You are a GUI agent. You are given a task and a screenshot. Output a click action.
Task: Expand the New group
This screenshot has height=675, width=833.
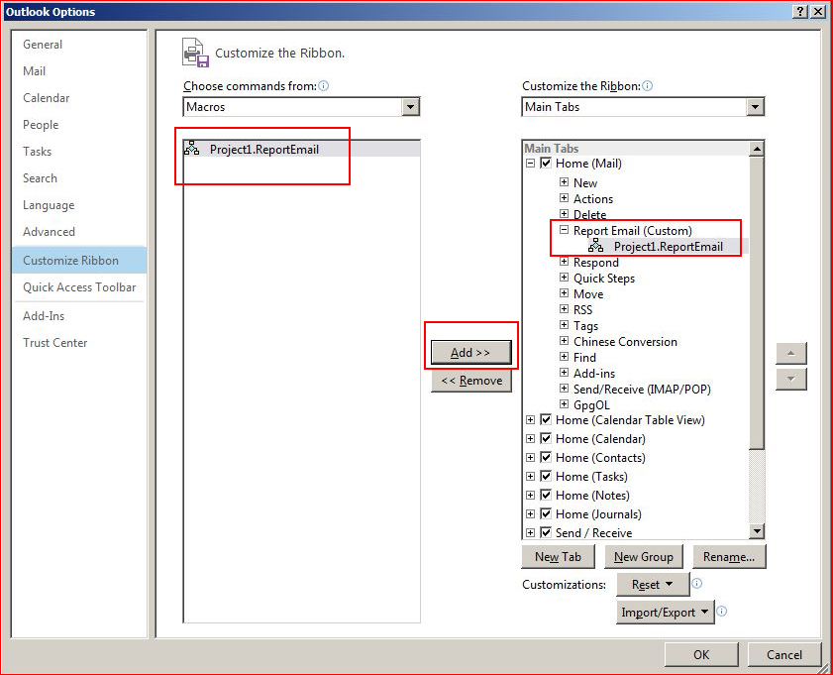coord(565,182)
